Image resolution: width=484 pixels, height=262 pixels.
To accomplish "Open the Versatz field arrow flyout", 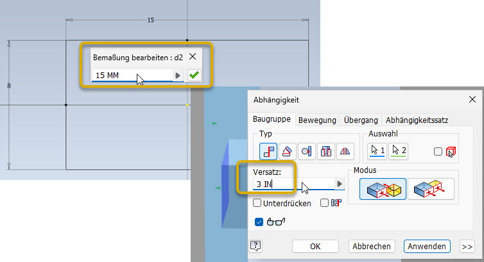I will pos(340,184).
